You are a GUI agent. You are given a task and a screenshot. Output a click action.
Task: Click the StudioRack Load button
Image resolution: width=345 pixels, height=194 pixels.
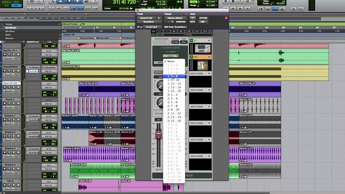pyautogui.click(x=196, y=31)
